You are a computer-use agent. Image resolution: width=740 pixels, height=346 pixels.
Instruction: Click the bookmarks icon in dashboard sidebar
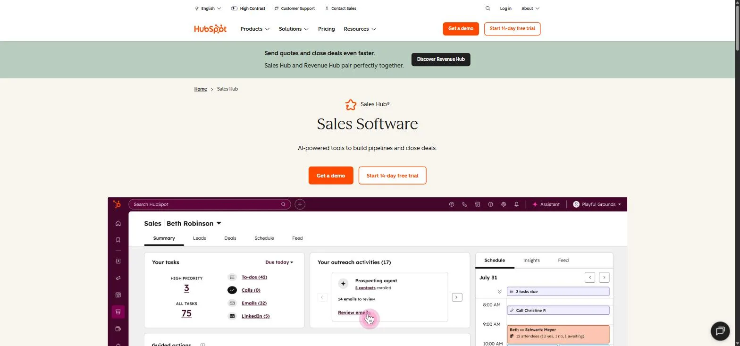pyautogui.click(x=118, y=240)
